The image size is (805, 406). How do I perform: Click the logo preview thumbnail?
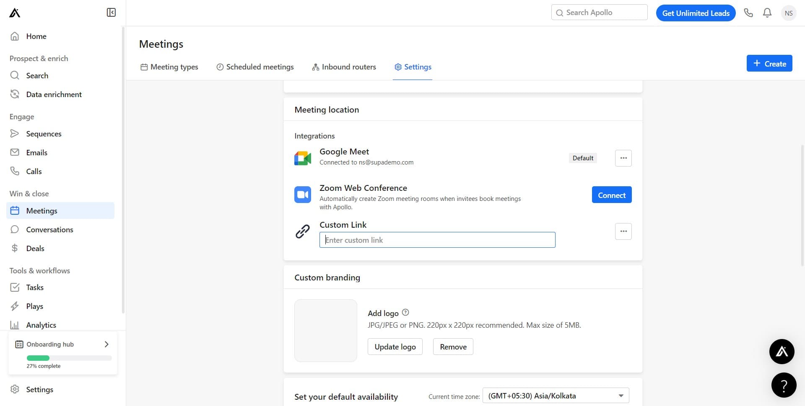tap(326, 331)
